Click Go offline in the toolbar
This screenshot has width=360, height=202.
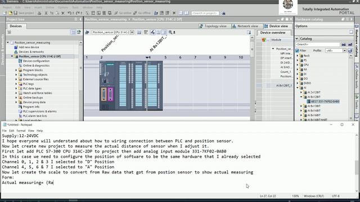tap(142, 13)
